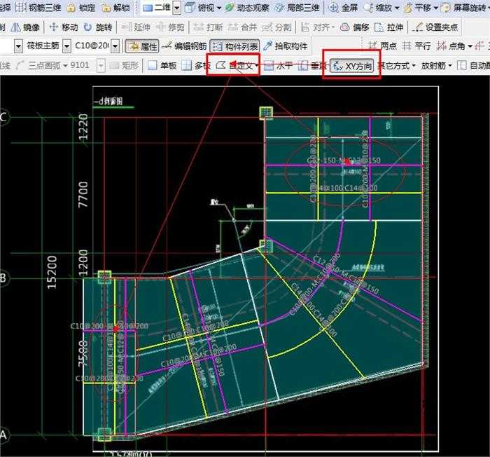Open the 钢筋三维 rebar 3D view
The height and width of the screenshot is (457, 490).
point(38,7)
